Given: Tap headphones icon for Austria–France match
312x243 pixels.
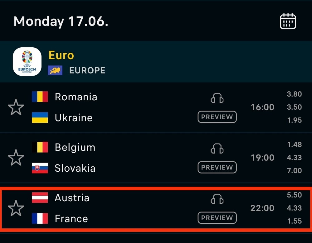Looking at the screenshot, I should [x=217, y=199].
